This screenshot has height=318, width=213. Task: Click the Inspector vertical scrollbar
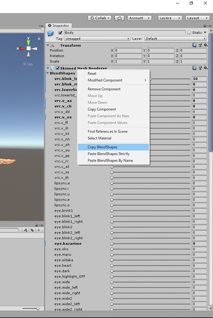[210, 92]
